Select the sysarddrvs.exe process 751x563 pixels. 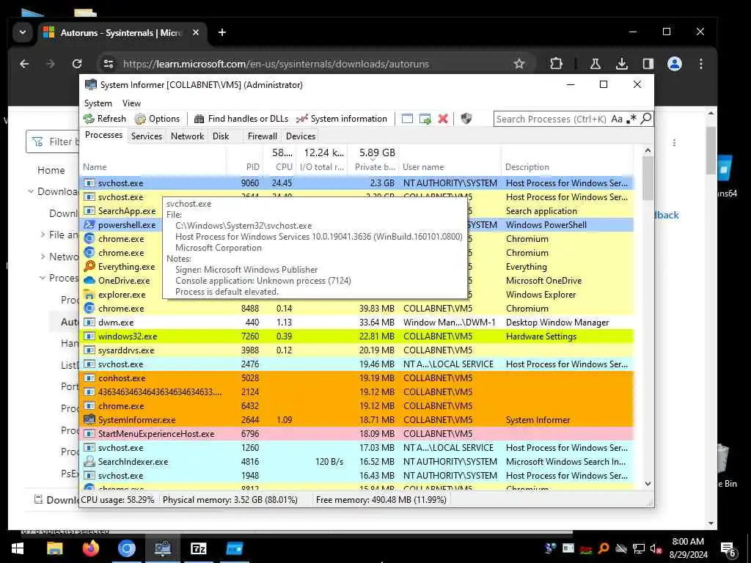pos(357,350)
